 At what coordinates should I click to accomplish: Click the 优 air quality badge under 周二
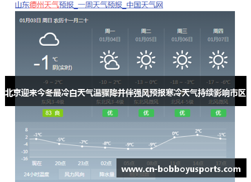click(146, 113)
